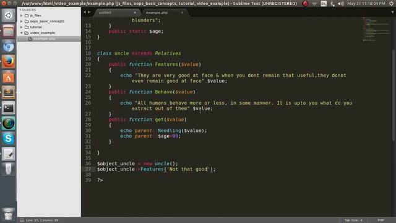Open the system gear session menu

click(392, 4)
